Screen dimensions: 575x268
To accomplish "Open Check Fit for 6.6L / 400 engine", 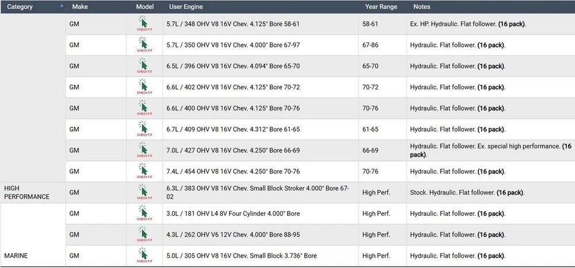I will click(143, 108).
